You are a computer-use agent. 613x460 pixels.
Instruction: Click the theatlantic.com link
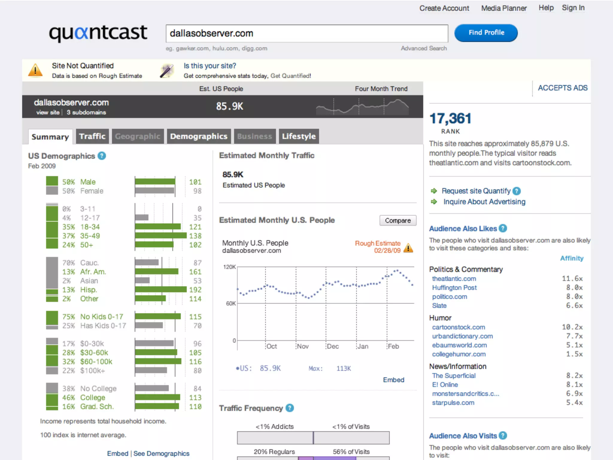(x=454, y=279)
